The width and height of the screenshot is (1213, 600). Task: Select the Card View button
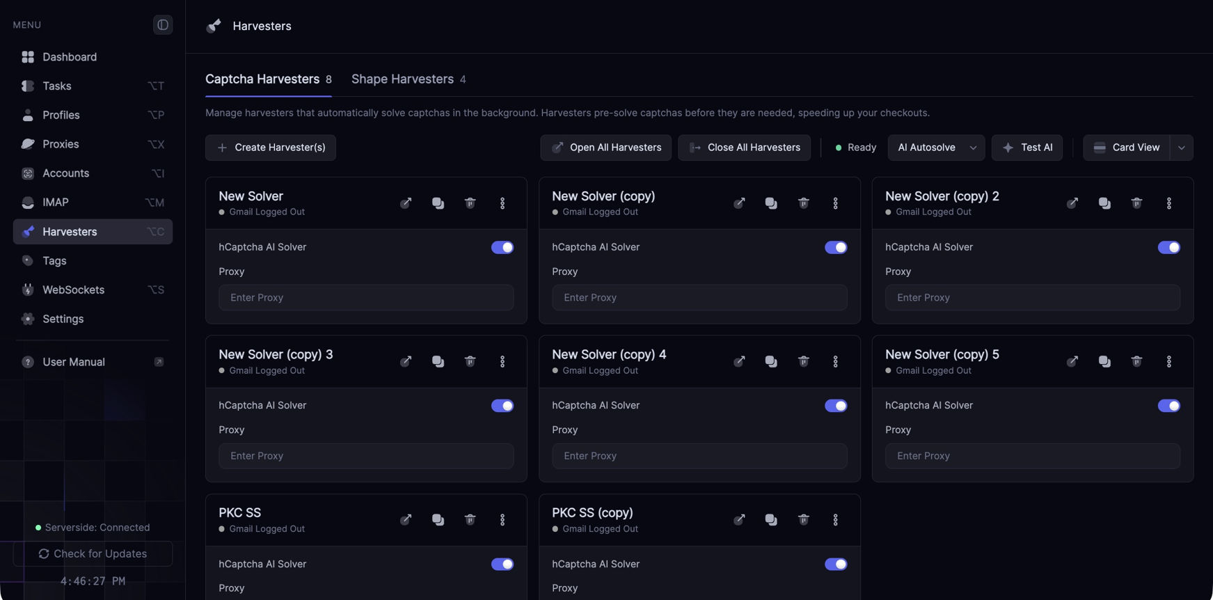point(1127,148)
